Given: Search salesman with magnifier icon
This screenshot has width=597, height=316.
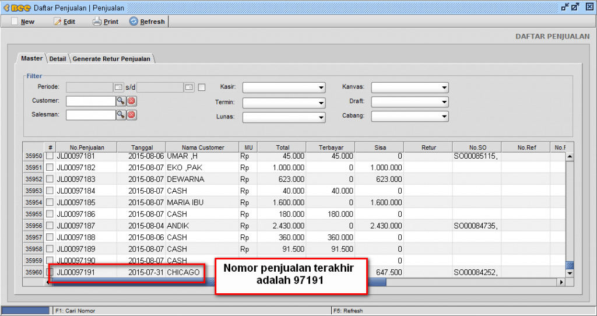Looking at the screenshot, I should point(121,115).
